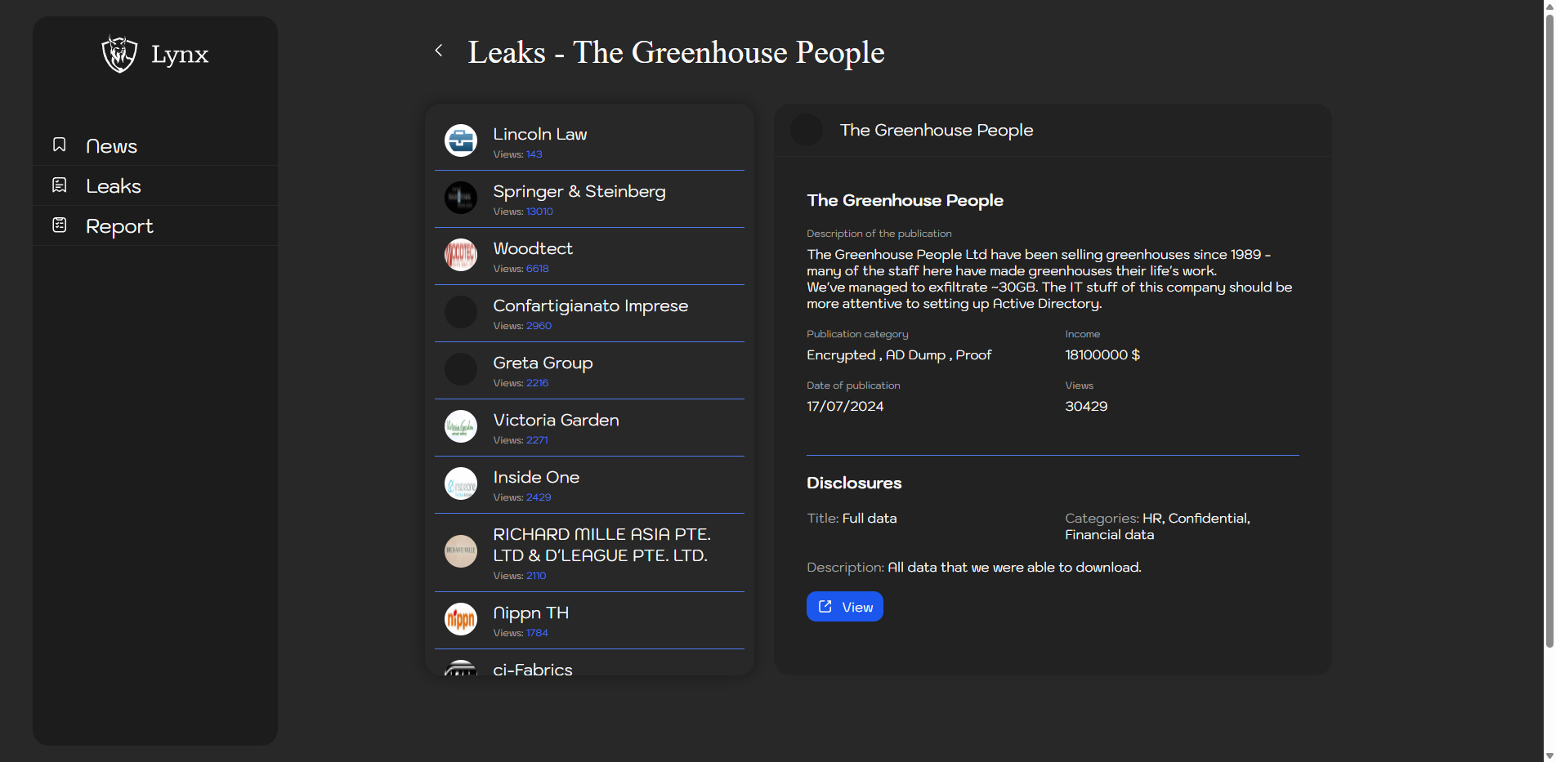
Task: Open the News menu item
Action: coord(111,146)
